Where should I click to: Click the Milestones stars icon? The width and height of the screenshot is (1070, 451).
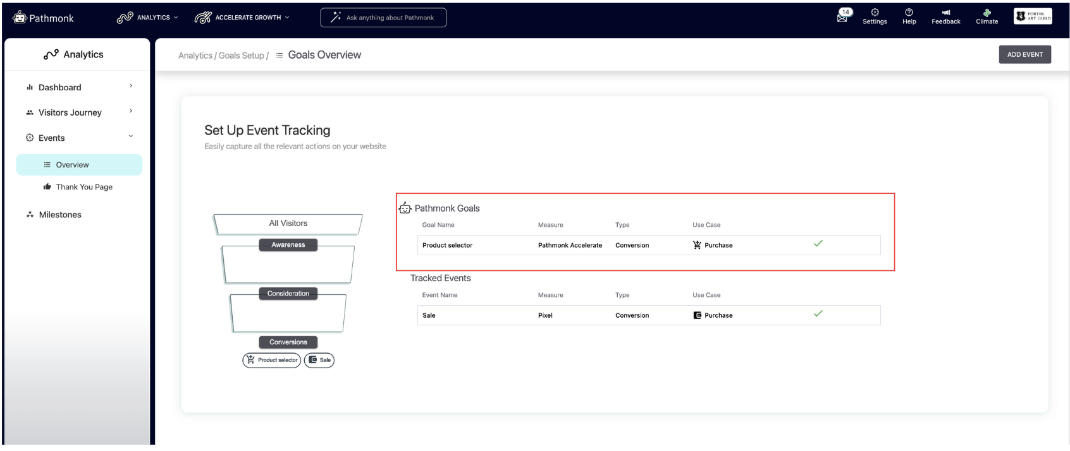30,215
